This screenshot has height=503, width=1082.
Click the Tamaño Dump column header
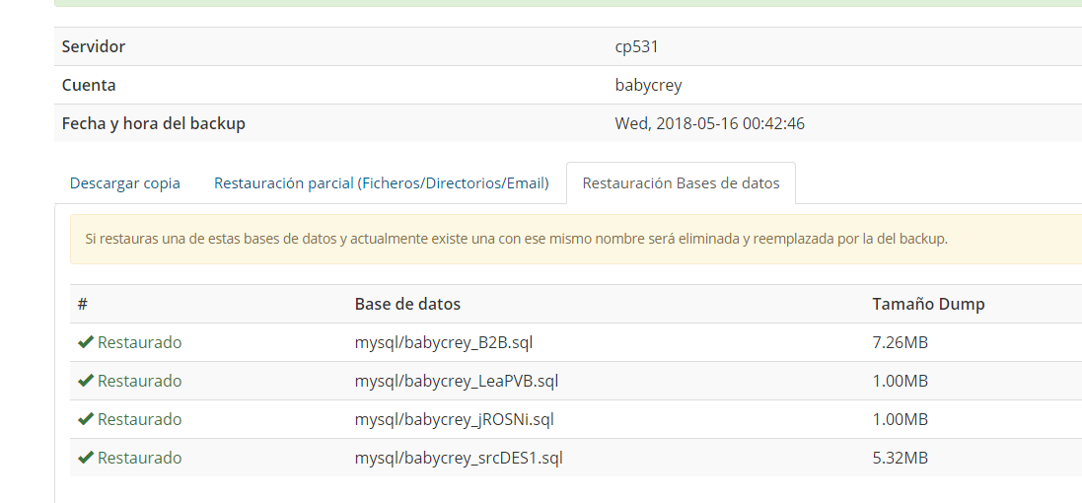coord(928,304)
